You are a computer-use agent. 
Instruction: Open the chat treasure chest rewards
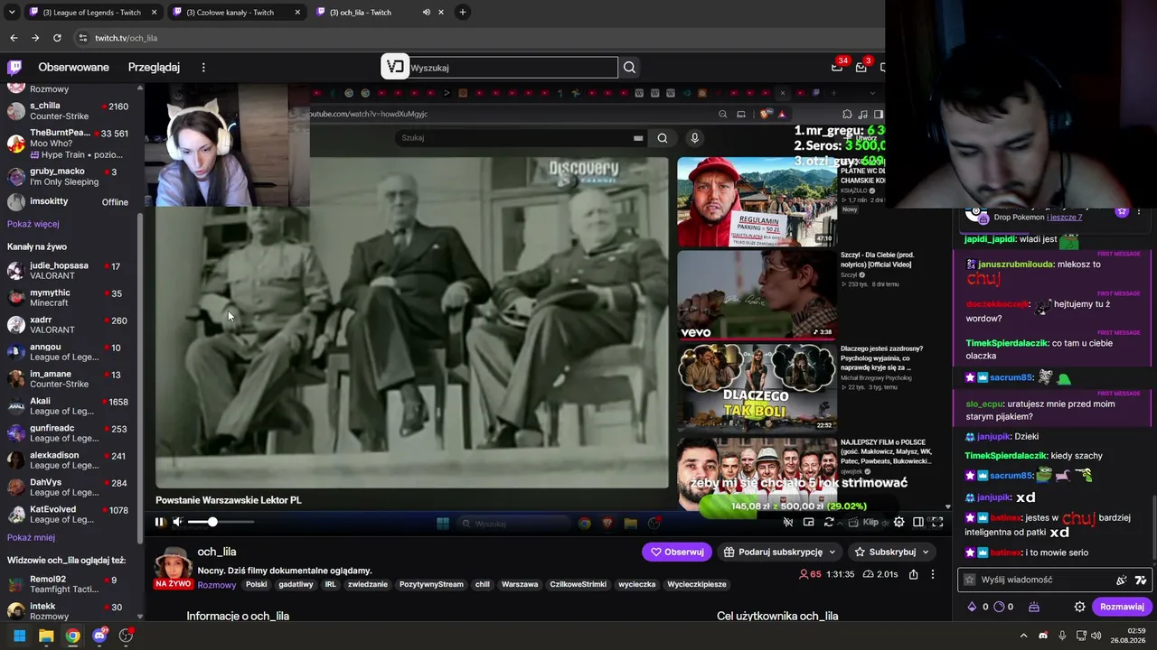pyautogui.click(x=1034, y=607)
